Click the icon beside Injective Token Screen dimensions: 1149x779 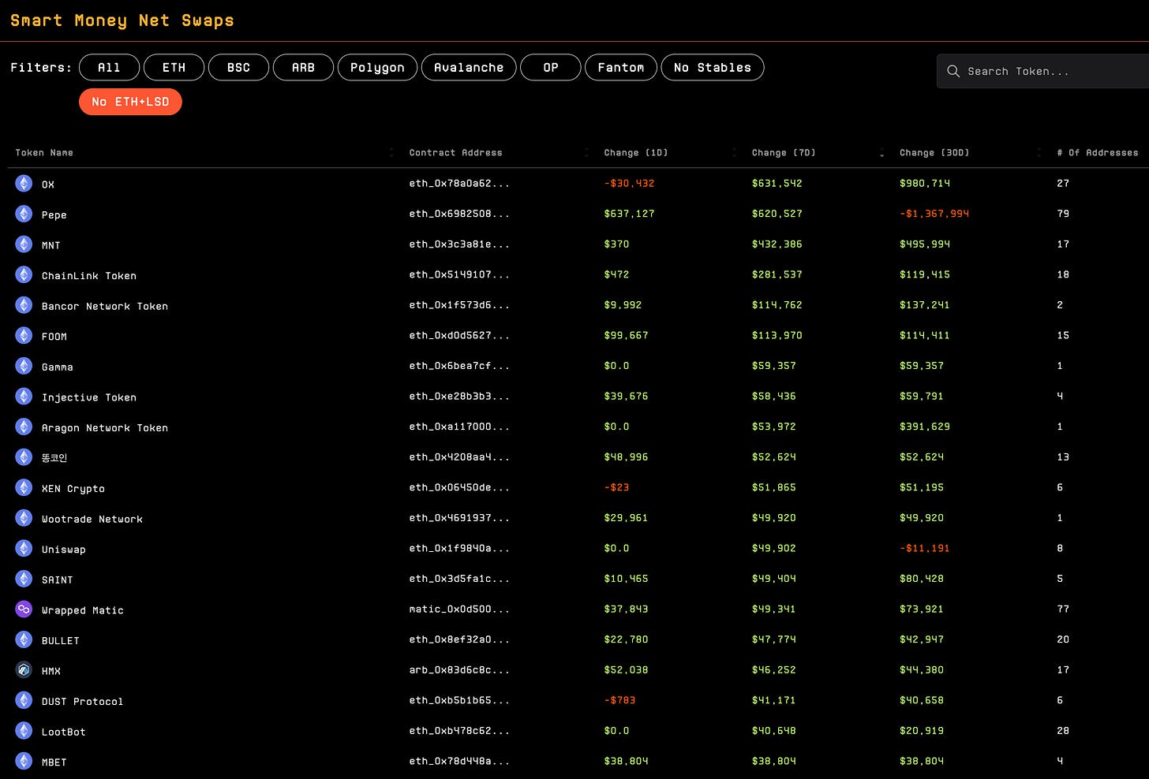24,397
